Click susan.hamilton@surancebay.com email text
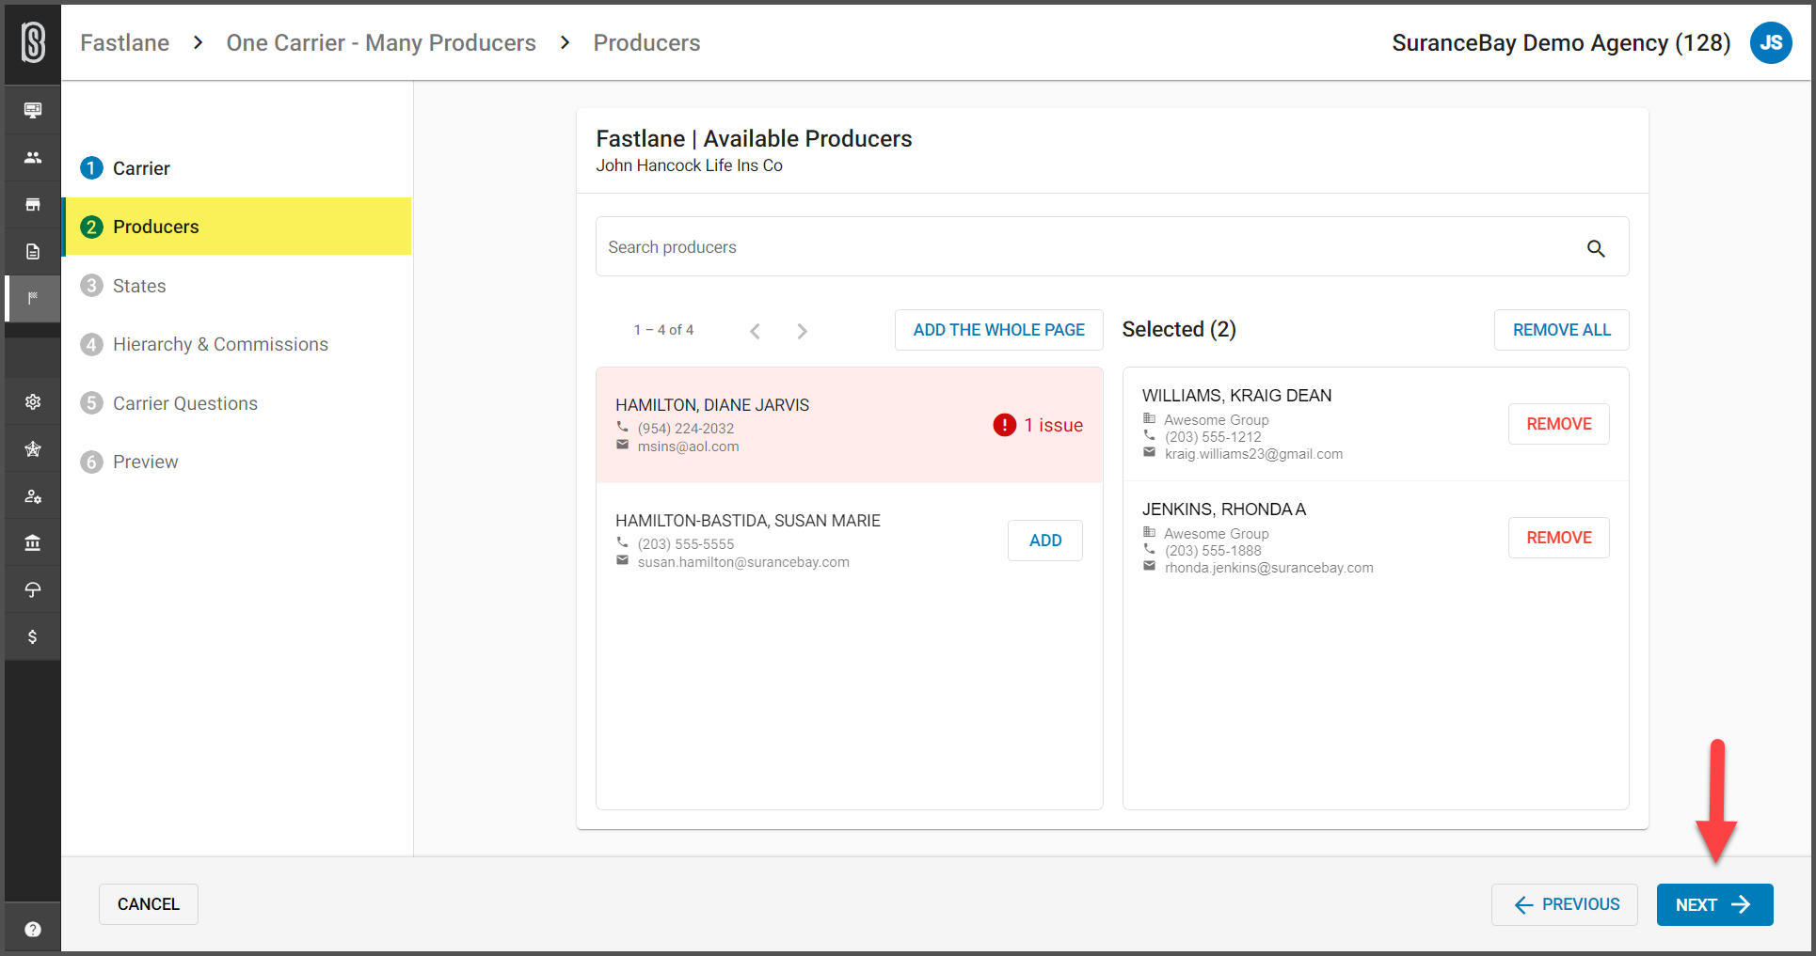This screenshot has height=956, width=1816. coord(743,562)
